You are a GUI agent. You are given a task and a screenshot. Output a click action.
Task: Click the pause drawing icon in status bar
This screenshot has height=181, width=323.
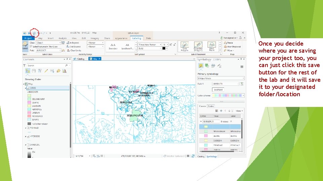point(188,156)
